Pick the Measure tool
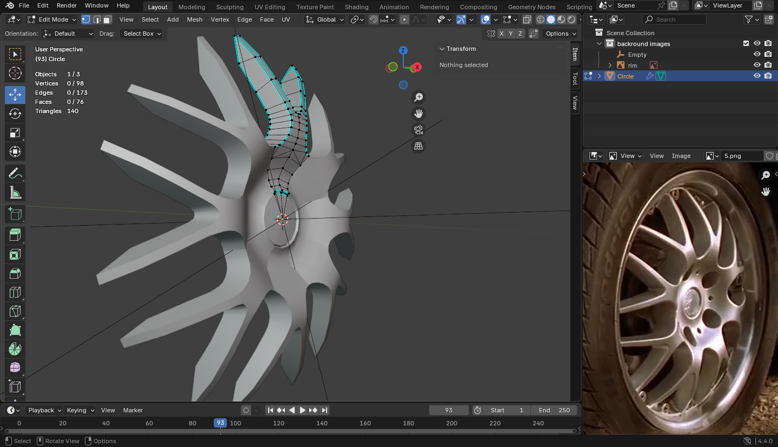 pyautogui.click(x=15, y=193)
